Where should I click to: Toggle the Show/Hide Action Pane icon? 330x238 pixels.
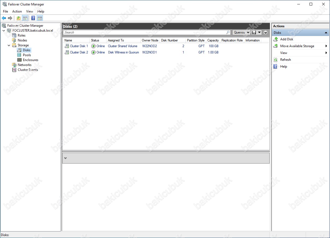(40, 18)
